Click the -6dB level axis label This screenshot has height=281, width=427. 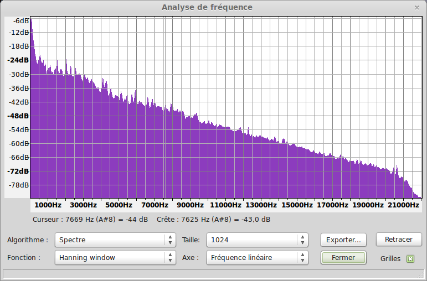(x=20, y=20)
